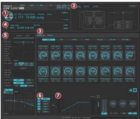Open the scene name 177: TR-808 comp
Viewport: 140px width, 119px height.
coord(31,18)
